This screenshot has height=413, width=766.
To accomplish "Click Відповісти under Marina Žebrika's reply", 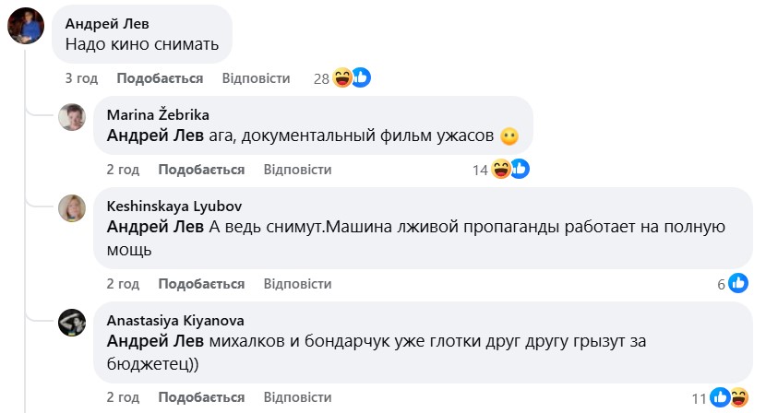I will click(x=297, y=170).
